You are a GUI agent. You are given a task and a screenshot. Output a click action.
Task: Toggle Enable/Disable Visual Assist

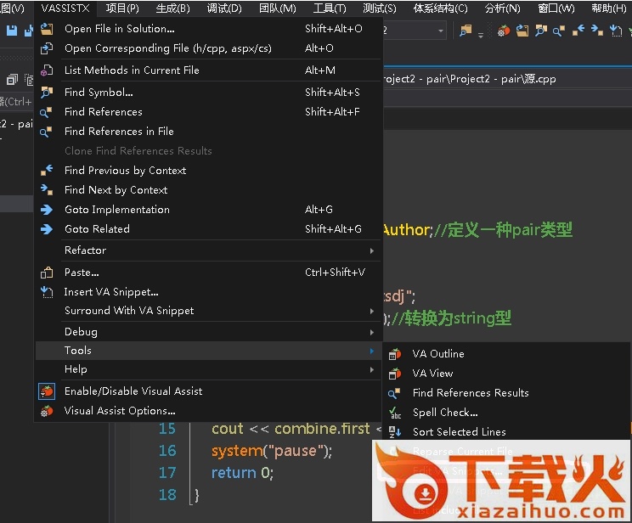pyautogui.click(x=133, y=391)
